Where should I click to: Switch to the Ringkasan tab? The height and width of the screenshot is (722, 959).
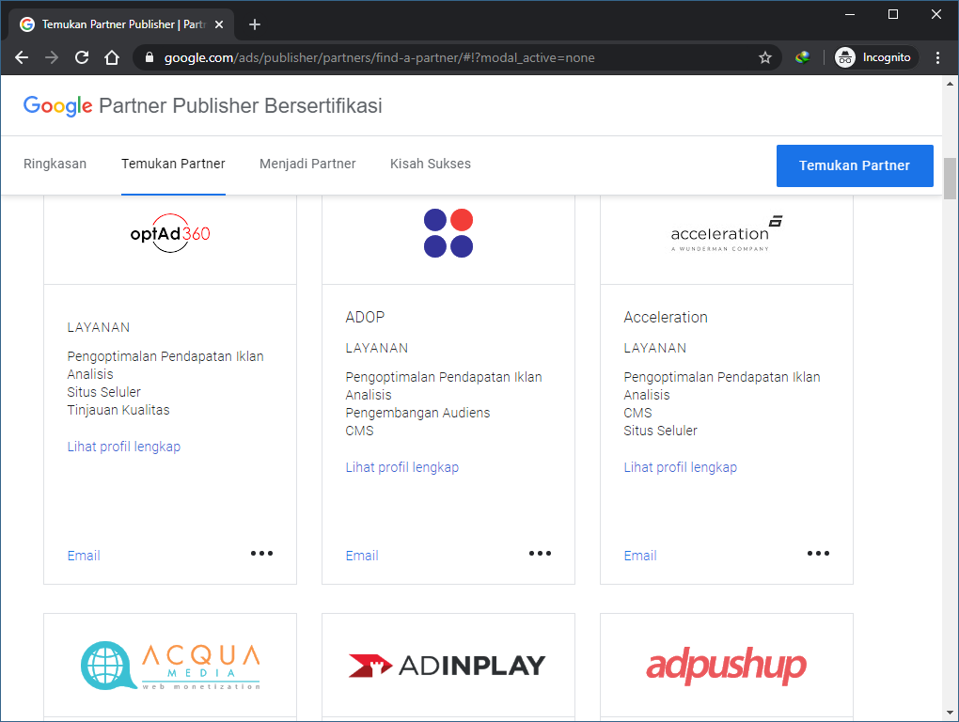pos(55,164)
